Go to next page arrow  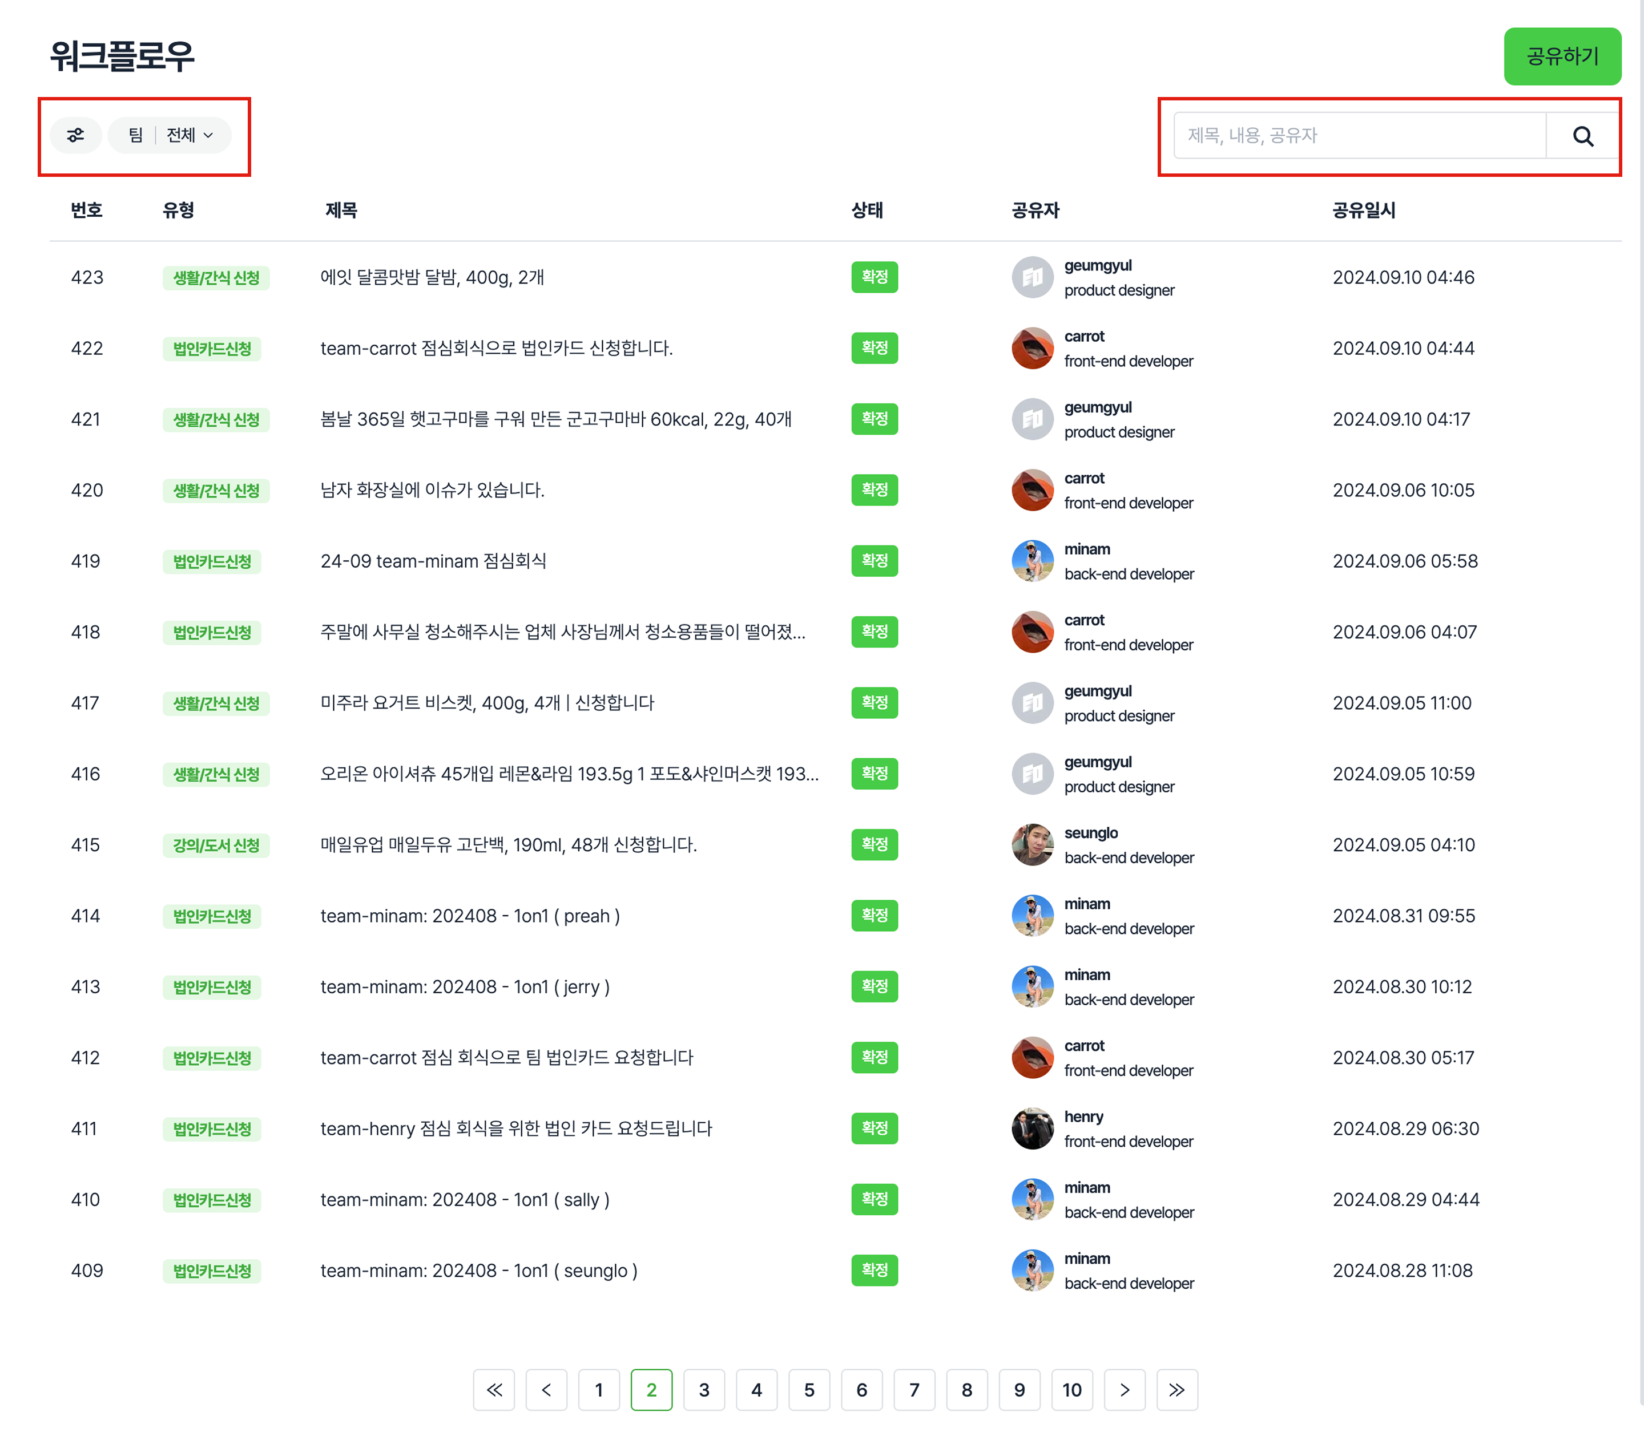pos(1124,1390)
